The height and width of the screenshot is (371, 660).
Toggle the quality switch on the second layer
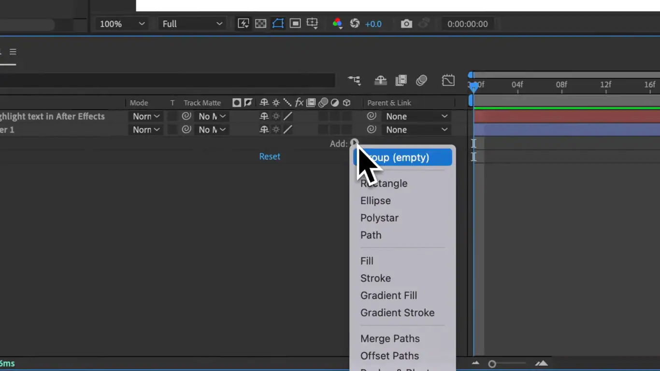pyautogui.click(x=287, y=129)
